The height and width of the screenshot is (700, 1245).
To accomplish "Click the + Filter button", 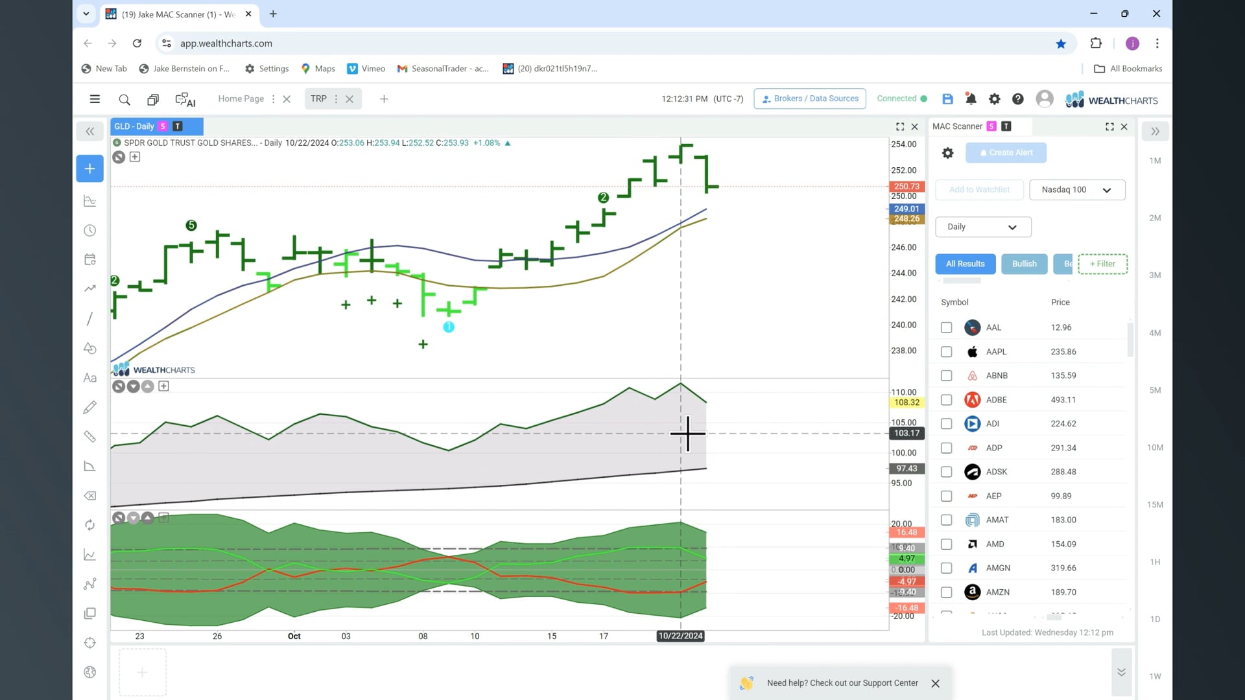I will pos(1102,264).
